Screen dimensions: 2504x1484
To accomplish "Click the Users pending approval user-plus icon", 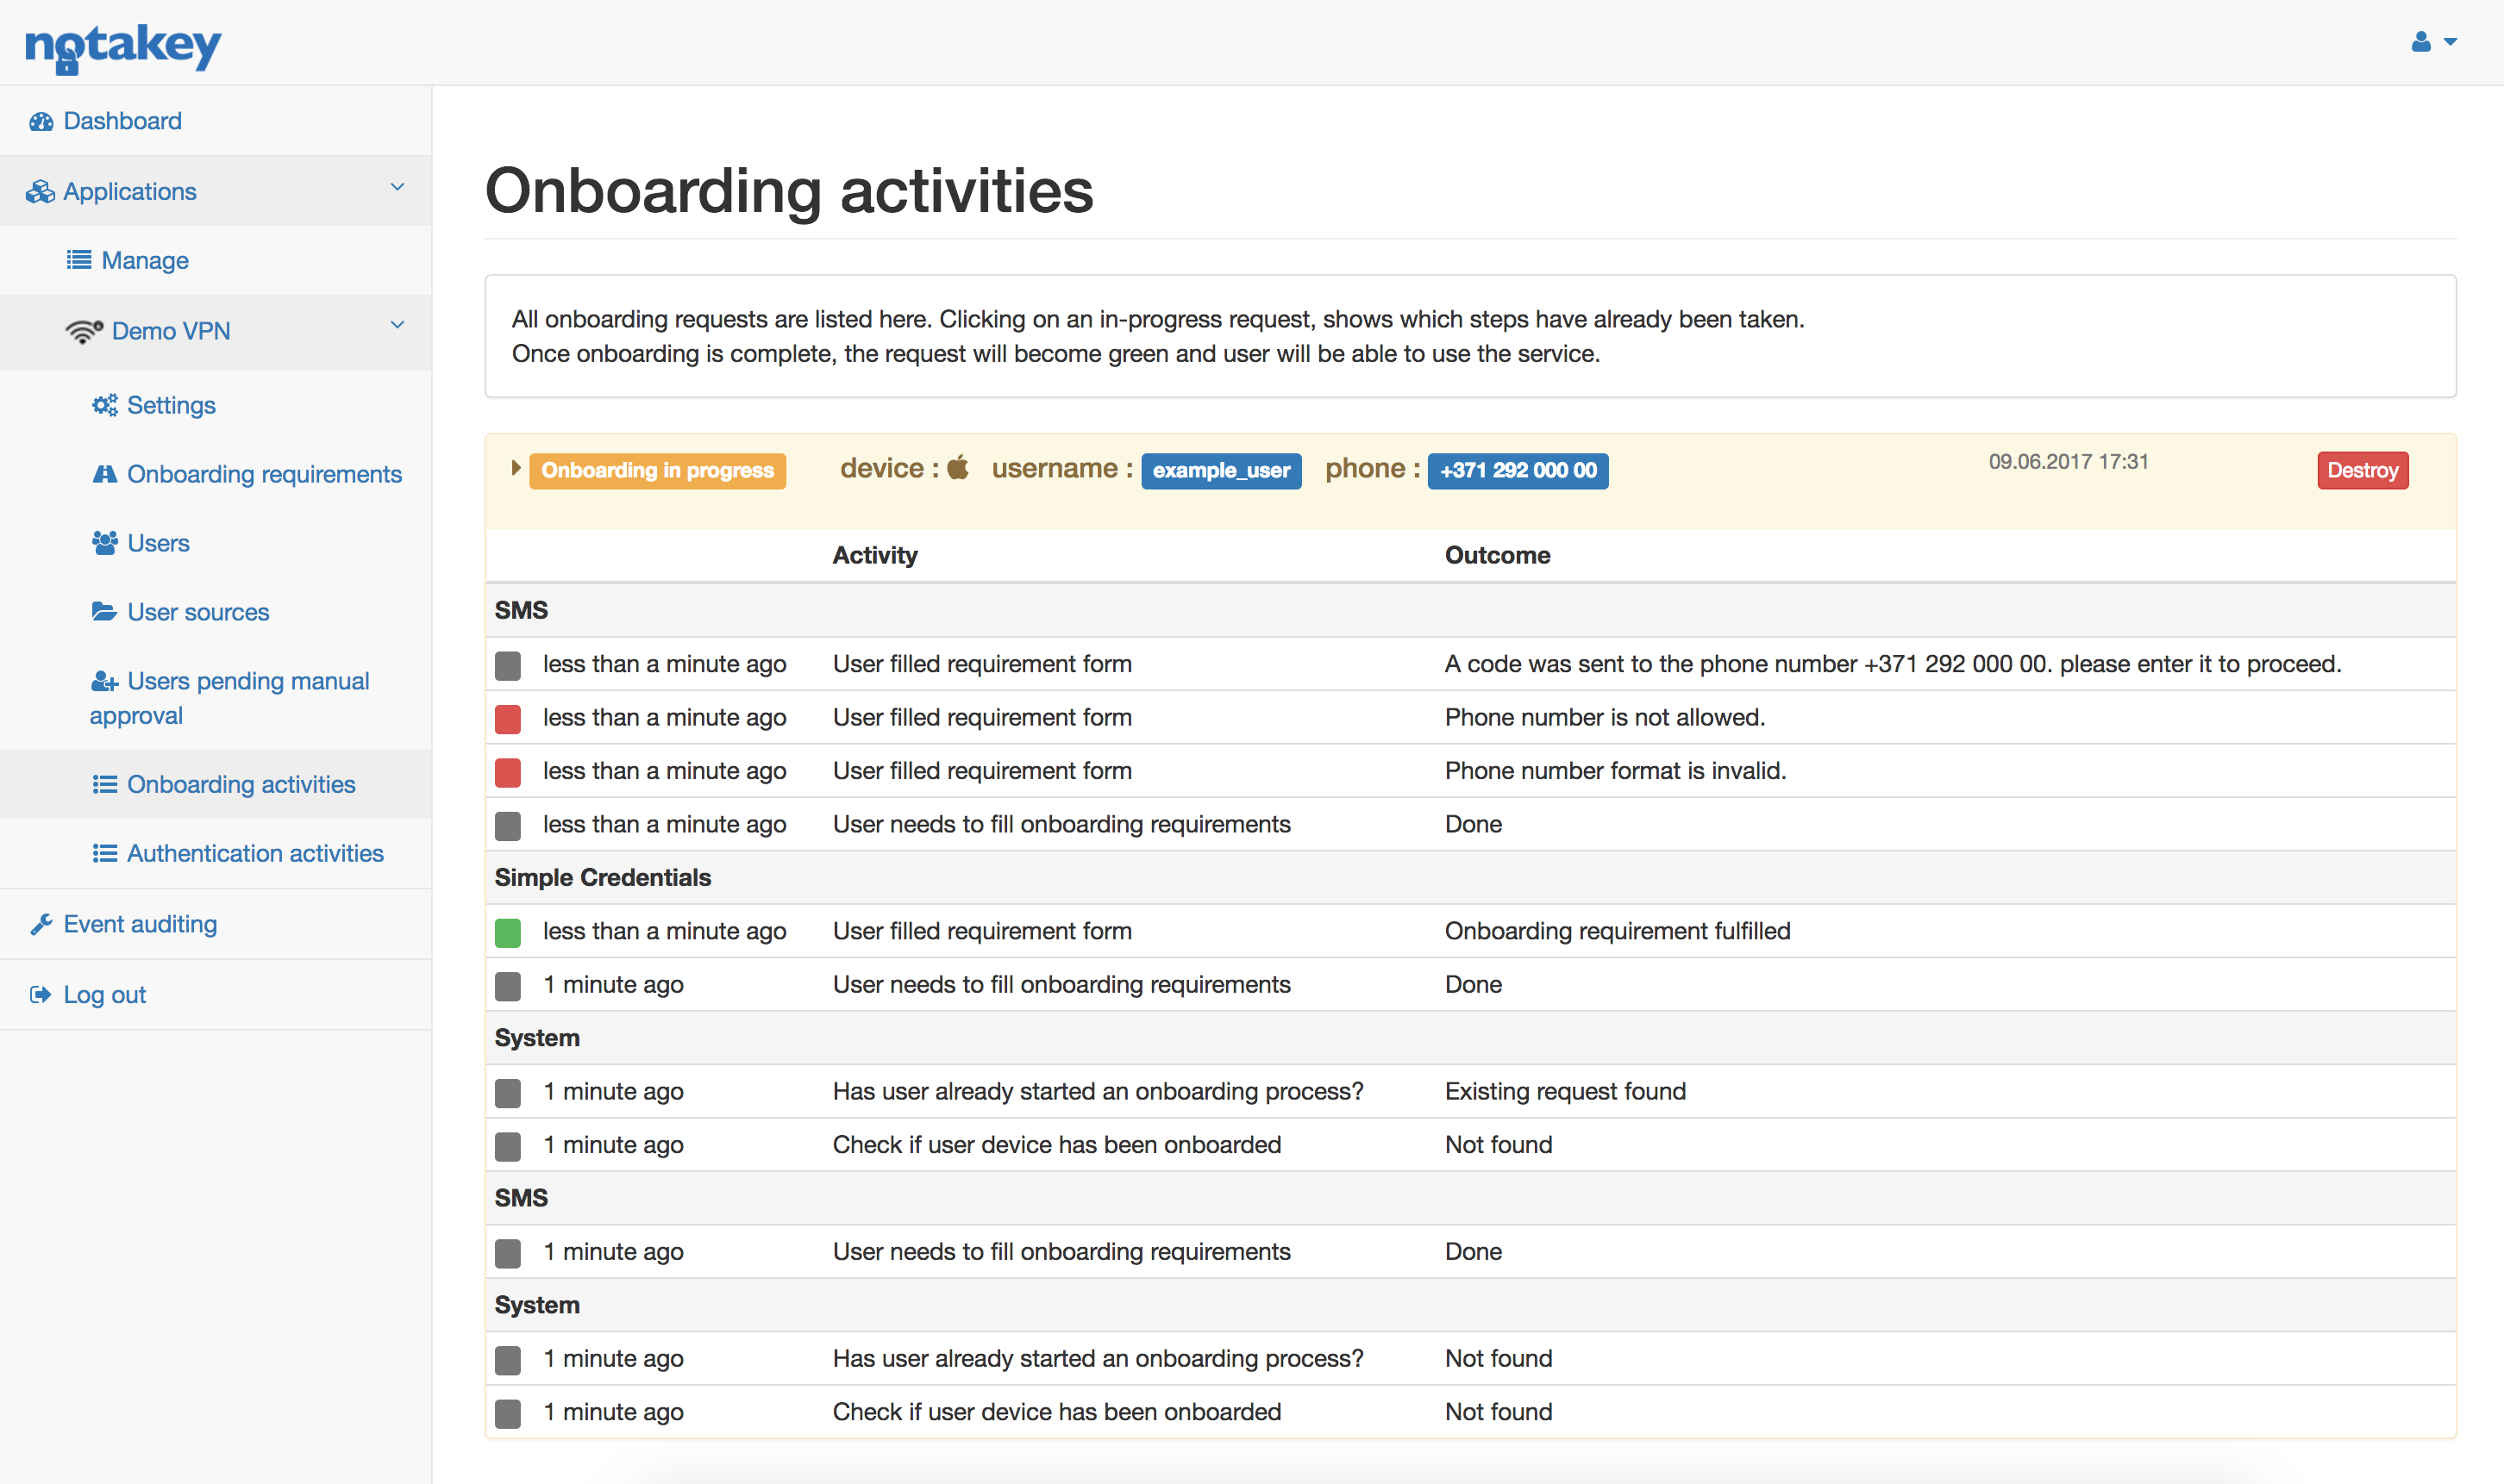I will (105, 681).
